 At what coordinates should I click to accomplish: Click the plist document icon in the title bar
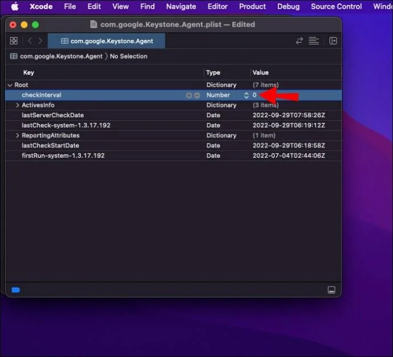pos(93,24)
